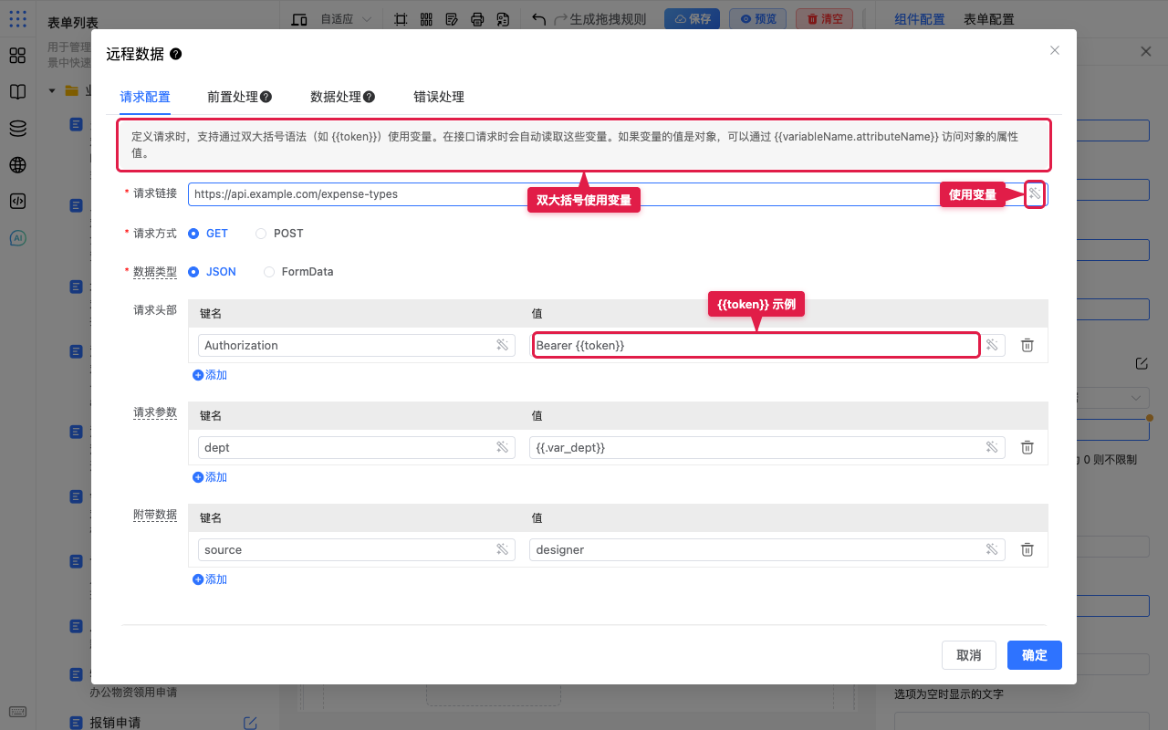This screenshot has height=730, width=1168.
Task: Click variable icon in {{.var_dept}} value field
Action: click(992, 447)
